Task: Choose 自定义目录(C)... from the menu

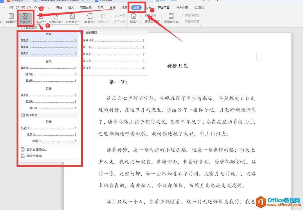Action: [37, 150]
